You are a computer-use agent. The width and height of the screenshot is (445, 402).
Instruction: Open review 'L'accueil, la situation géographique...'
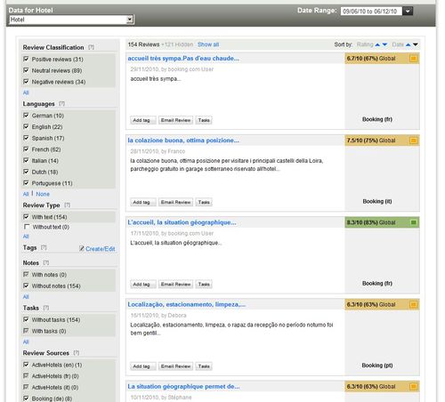click(182, 222)
